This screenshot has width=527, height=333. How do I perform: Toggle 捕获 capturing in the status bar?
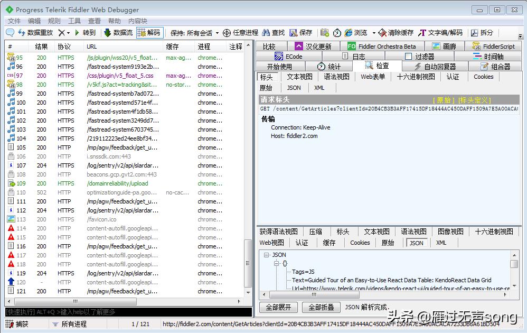(19, 323)
